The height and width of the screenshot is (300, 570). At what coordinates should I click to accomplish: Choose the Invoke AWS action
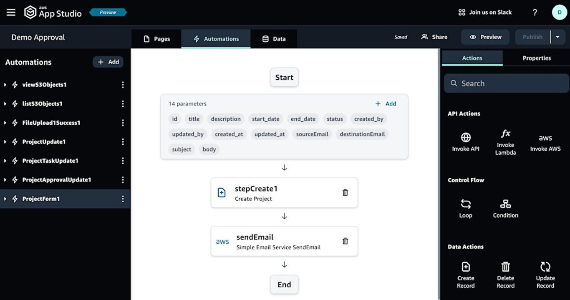[x=545, y=138]
